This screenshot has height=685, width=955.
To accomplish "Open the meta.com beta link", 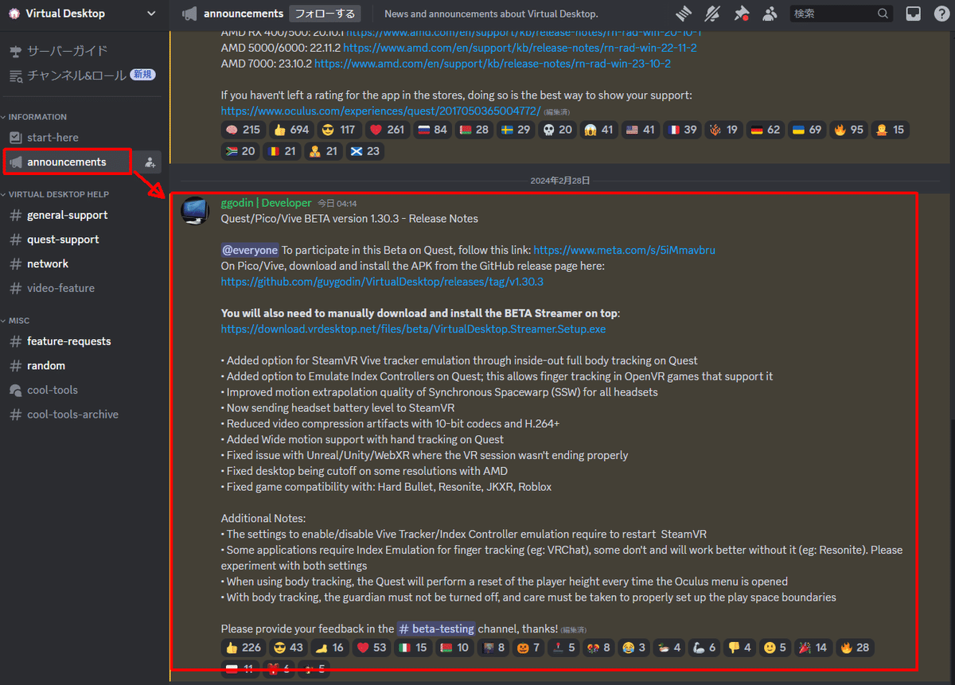I will point(625,250).
